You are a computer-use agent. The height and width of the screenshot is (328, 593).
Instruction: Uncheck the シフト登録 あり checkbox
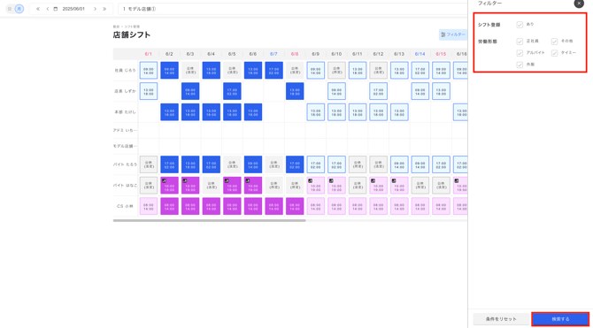pyautogui.click(x=520, y=25)
